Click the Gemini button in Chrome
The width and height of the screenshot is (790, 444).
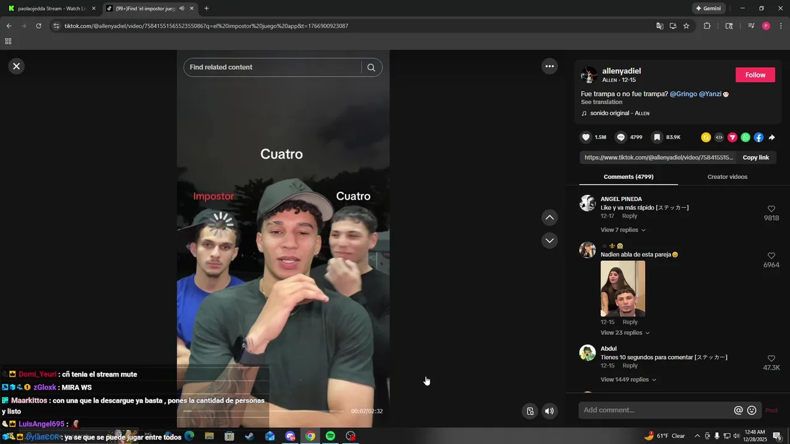click(x=709, y=9)
